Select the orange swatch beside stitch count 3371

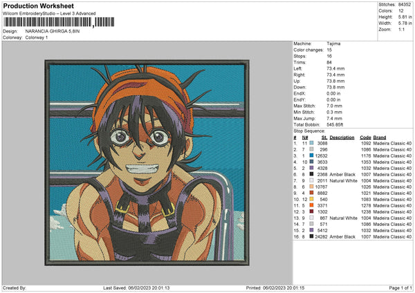pyautogui.click(x=311, y=205)
